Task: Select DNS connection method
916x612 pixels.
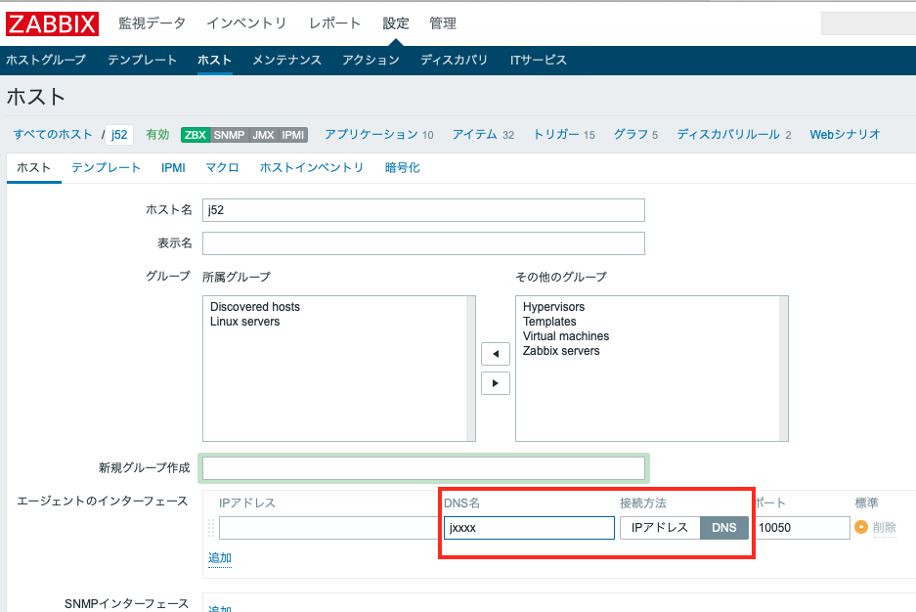Action: [724, 528]
